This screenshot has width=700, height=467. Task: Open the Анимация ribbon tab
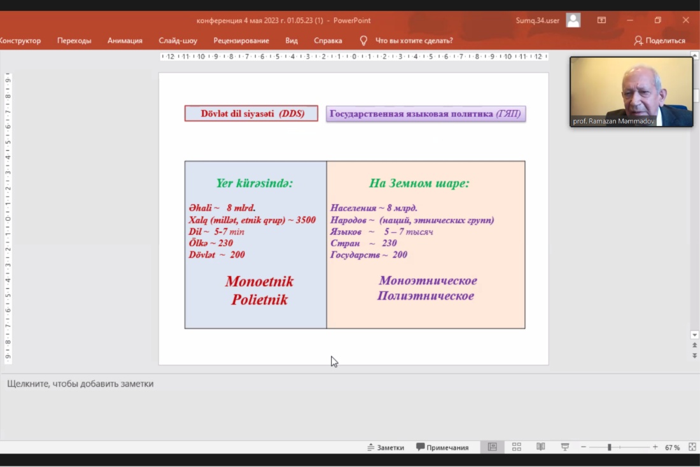[x=125, y=41]
